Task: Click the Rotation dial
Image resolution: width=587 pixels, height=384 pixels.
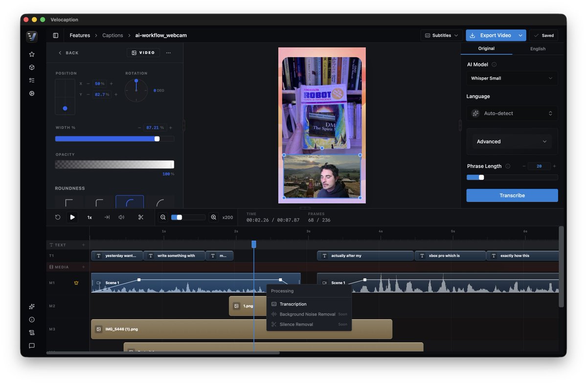Action: point(136,91)
